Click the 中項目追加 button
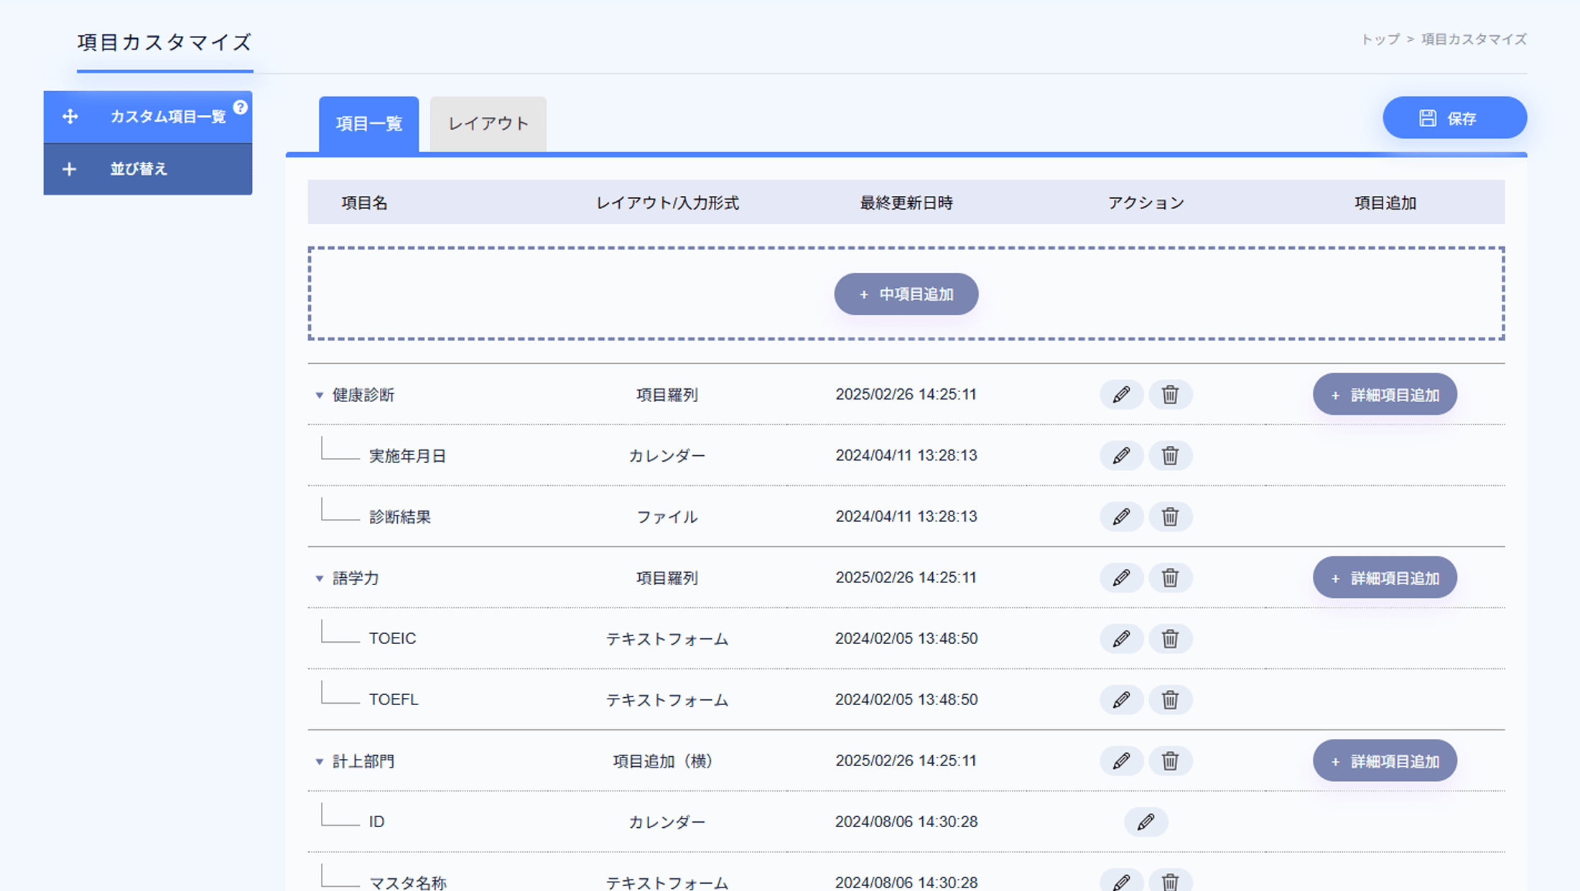The width and height of the screenshot is (1580, 891). [x=906, y=294]
